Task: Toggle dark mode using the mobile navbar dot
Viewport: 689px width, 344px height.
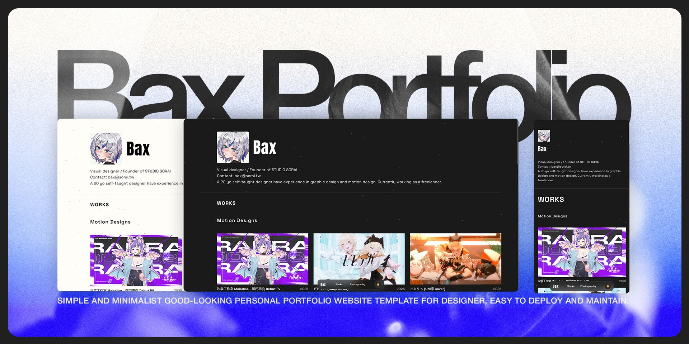Action: [608, 286]
